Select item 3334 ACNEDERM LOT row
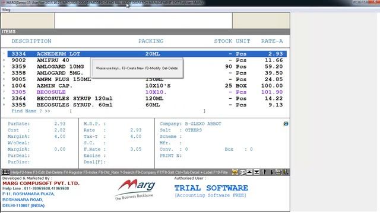This screenshot has height=213, width=380. [x=147, y=54]
